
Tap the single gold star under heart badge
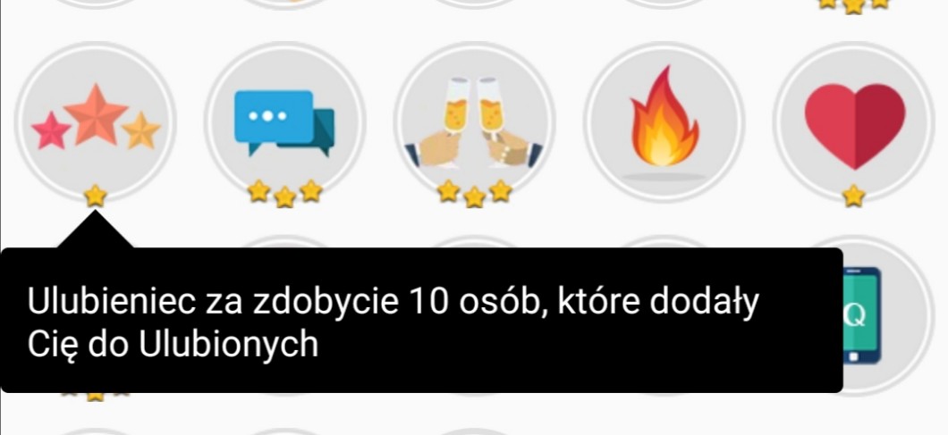point(854,196)
